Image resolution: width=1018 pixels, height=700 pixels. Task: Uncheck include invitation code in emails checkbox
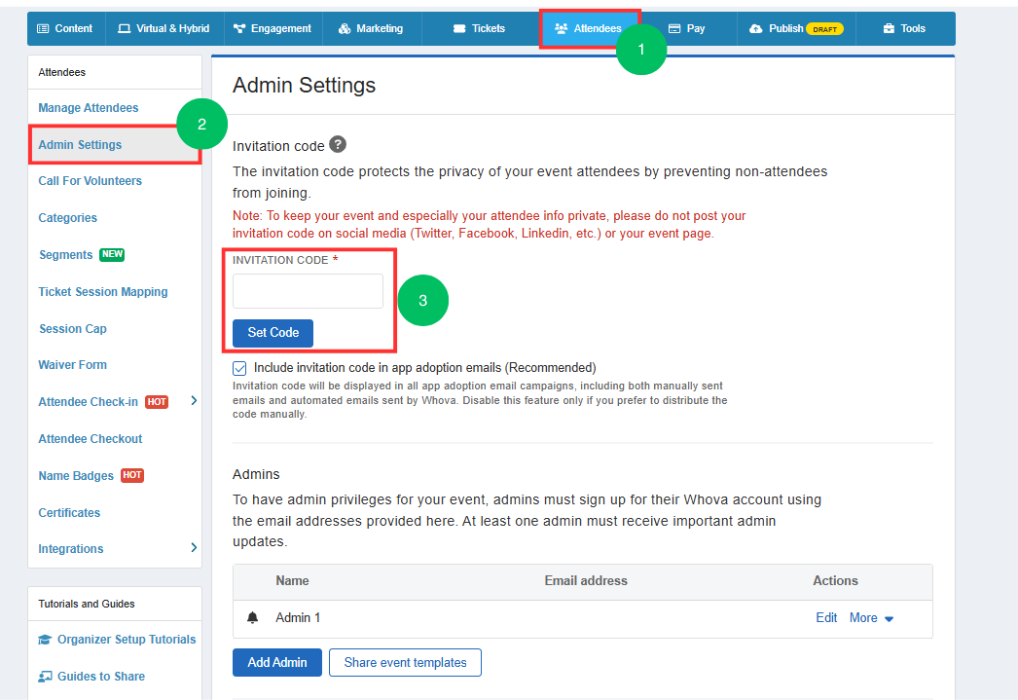pyautogui.click(x=239, y=369)
